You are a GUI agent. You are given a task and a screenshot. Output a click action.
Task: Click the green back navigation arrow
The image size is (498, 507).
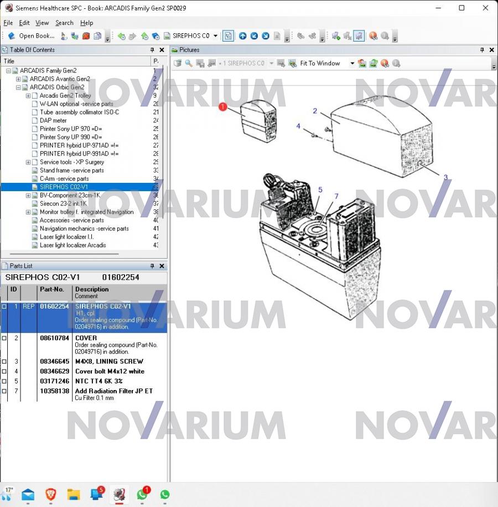point(121,36)
